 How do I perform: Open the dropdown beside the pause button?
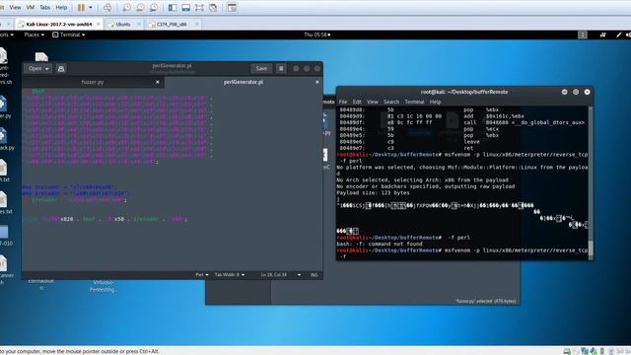(x=91, y=7)
